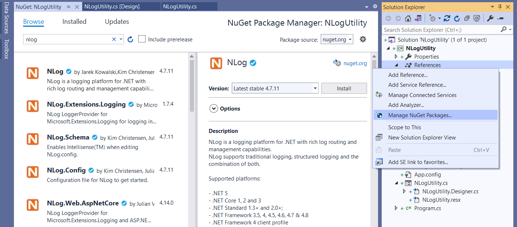This screenshot has width=517, height=227.
Task: Open the search box history dropdown arrow
Action: [x=121, y=39]
